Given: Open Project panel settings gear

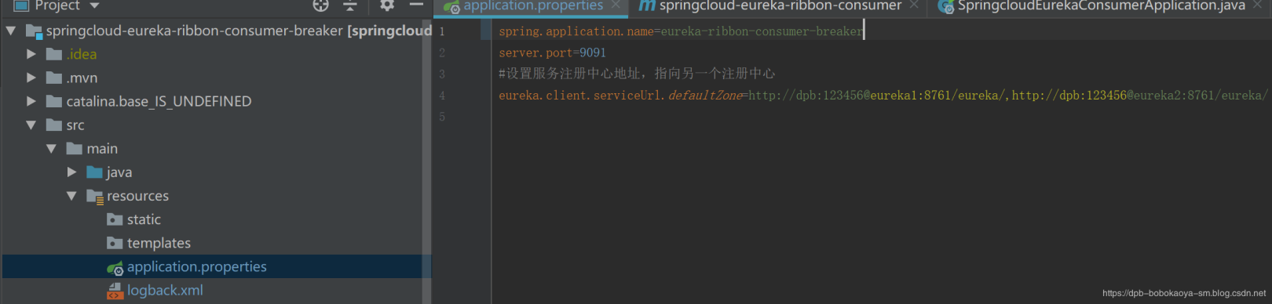Looking at the screenshot, I should click(386, 5).
